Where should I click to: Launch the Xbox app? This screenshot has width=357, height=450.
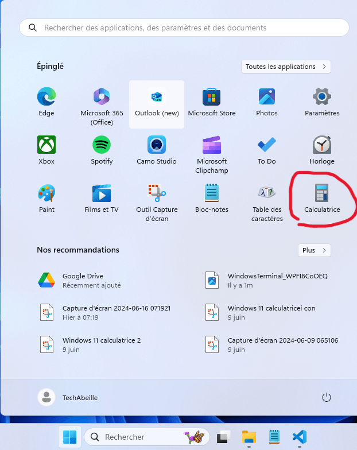pyautogui.click(x=46, y=150)
